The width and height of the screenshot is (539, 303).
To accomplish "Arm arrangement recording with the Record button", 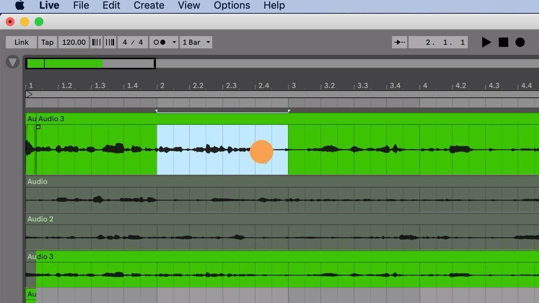I will pyautogui.click(x=520, y=42).
